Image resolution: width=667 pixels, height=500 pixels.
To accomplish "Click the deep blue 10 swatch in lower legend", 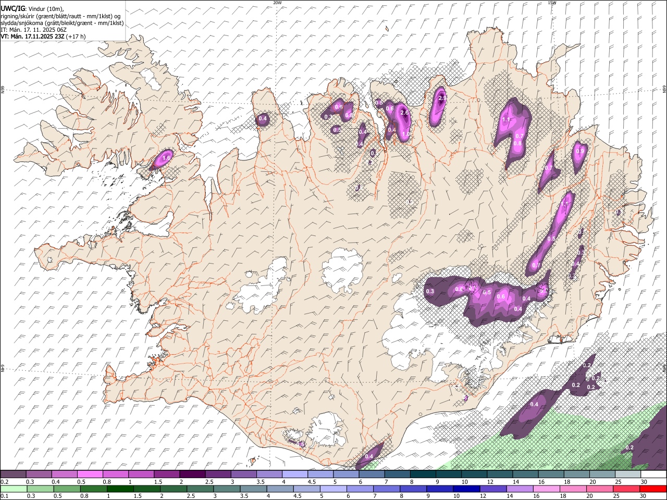I will (466, 489).
